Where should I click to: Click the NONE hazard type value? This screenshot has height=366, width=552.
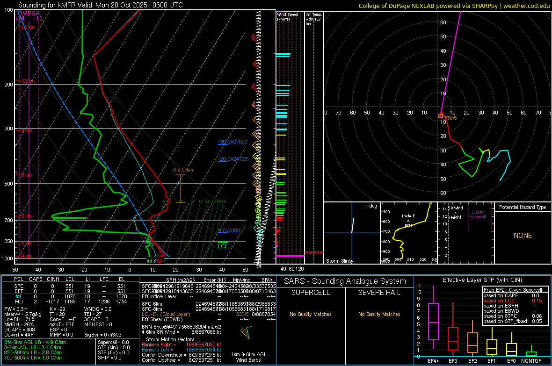point(523,236)
